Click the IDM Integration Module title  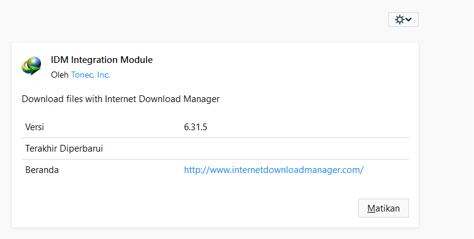(x=102, y=60)
